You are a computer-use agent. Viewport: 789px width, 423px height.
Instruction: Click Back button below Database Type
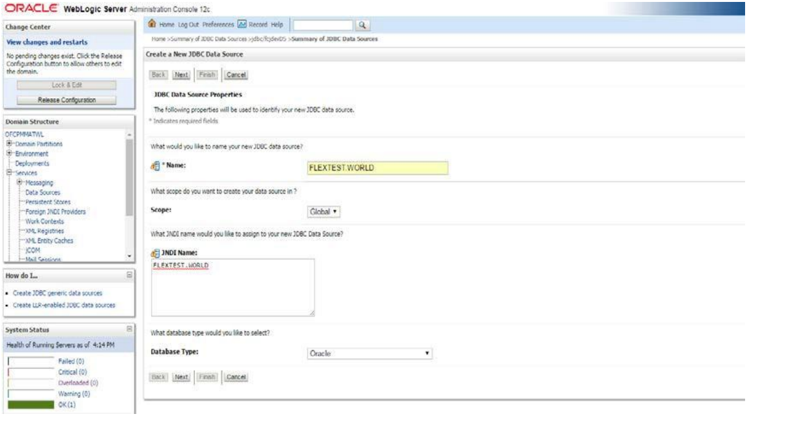160,377
